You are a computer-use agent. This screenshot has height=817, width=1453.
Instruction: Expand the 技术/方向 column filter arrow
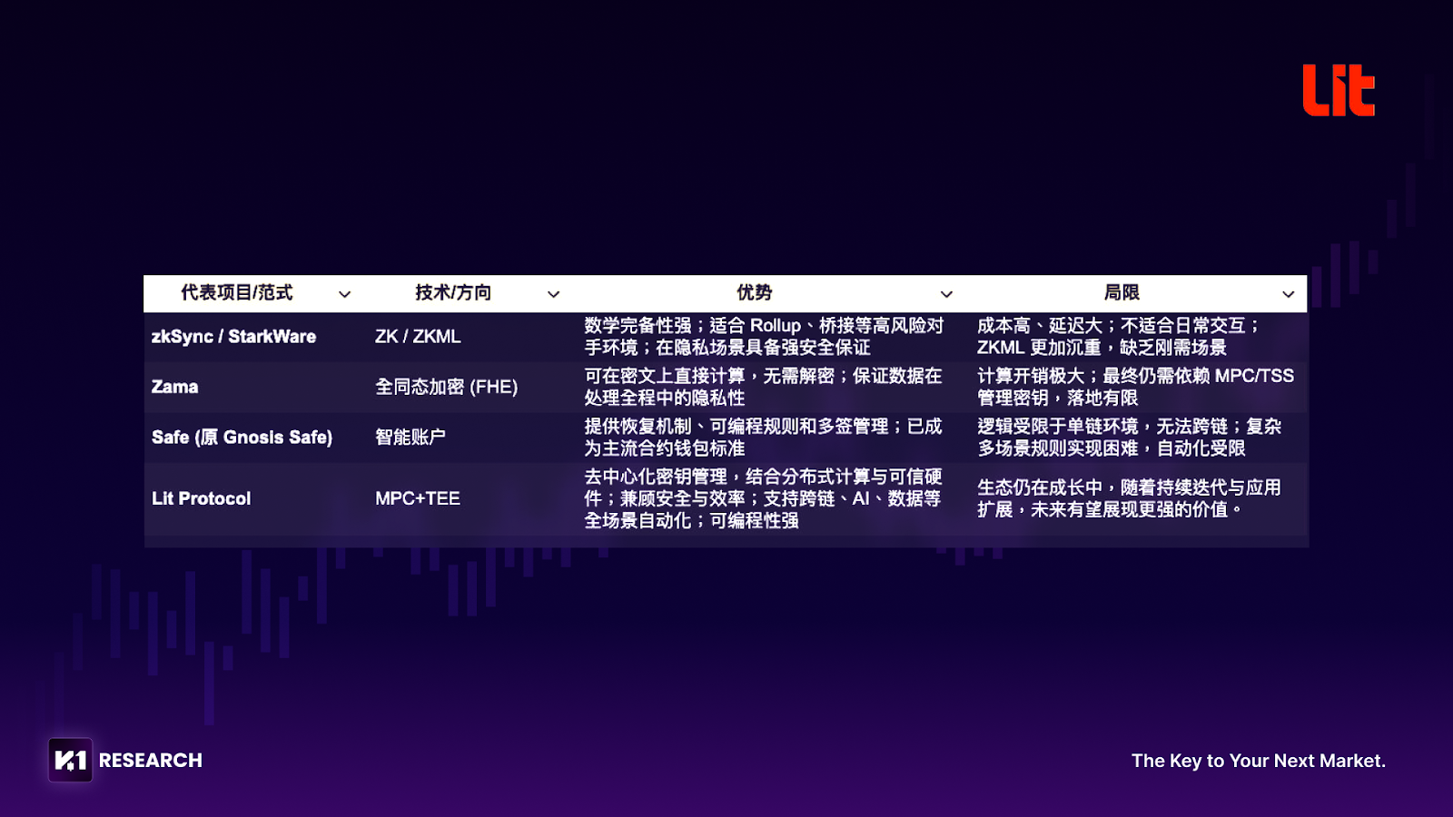click(553, 294)
